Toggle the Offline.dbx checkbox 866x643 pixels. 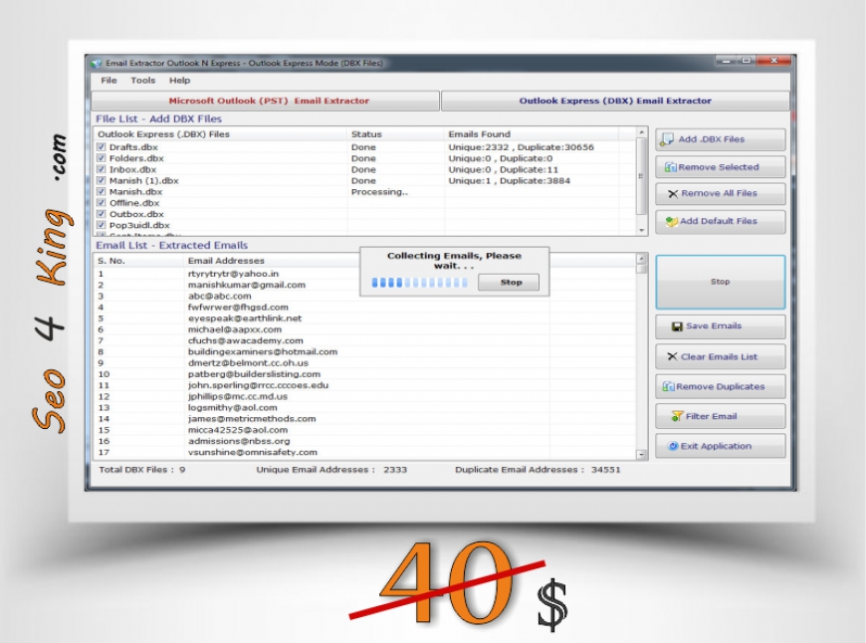coord(102,203)
